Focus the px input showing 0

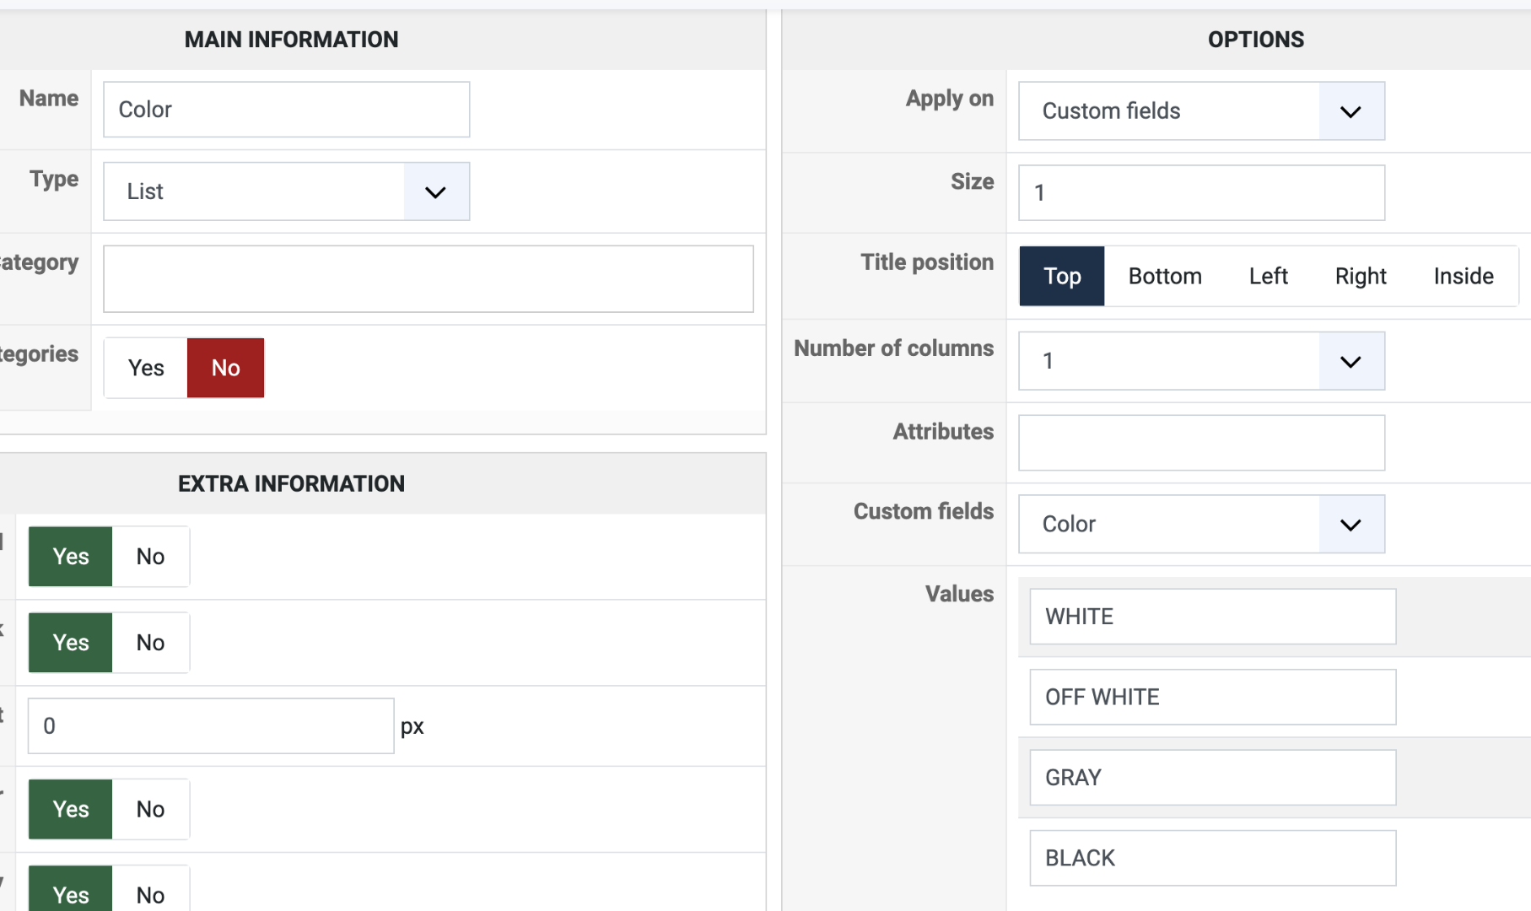(210, 726)
